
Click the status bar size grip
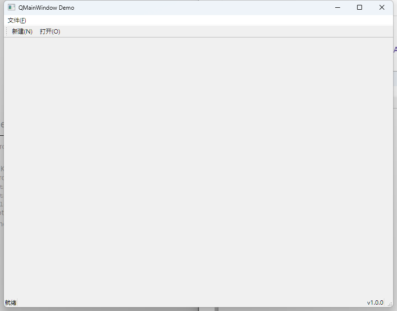pos(390,304)
